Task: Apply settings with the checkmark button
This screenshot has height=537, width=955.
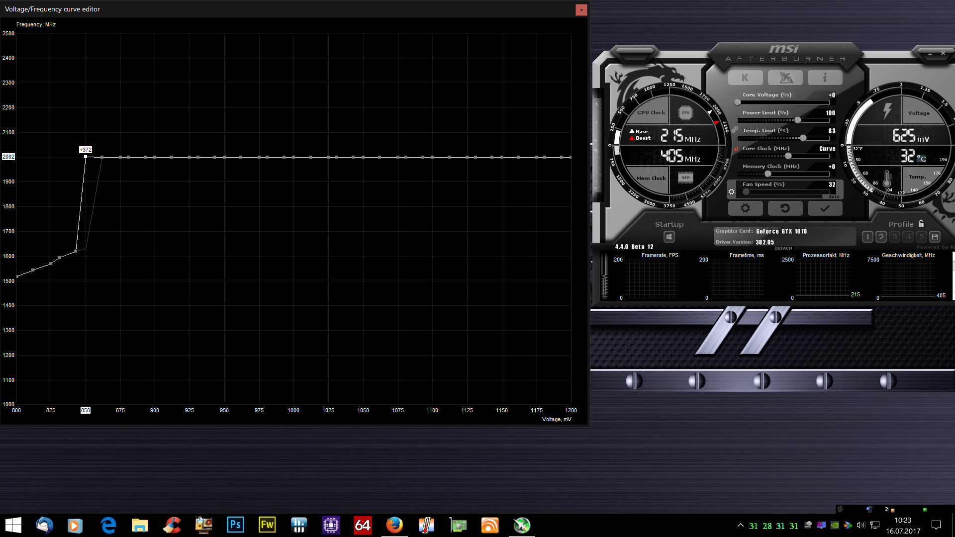Action: [x=825, y=208]
